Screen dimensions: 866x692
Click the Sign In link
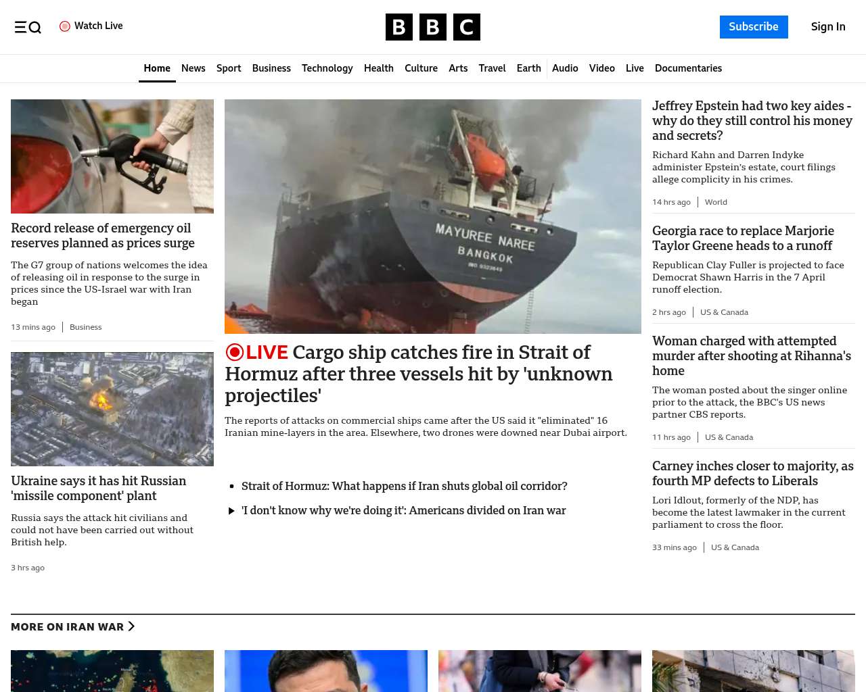tap(828, 27)
